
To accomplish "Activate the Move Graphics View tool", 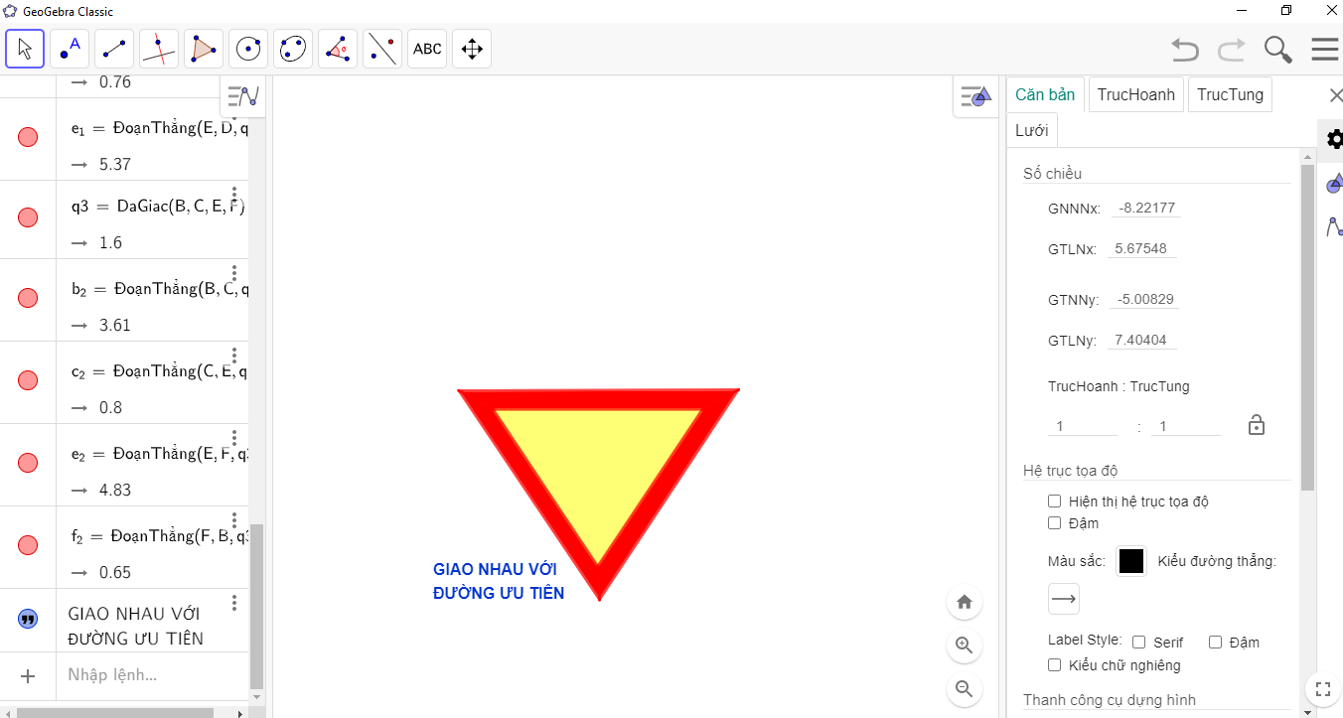I will click(472, 49).
